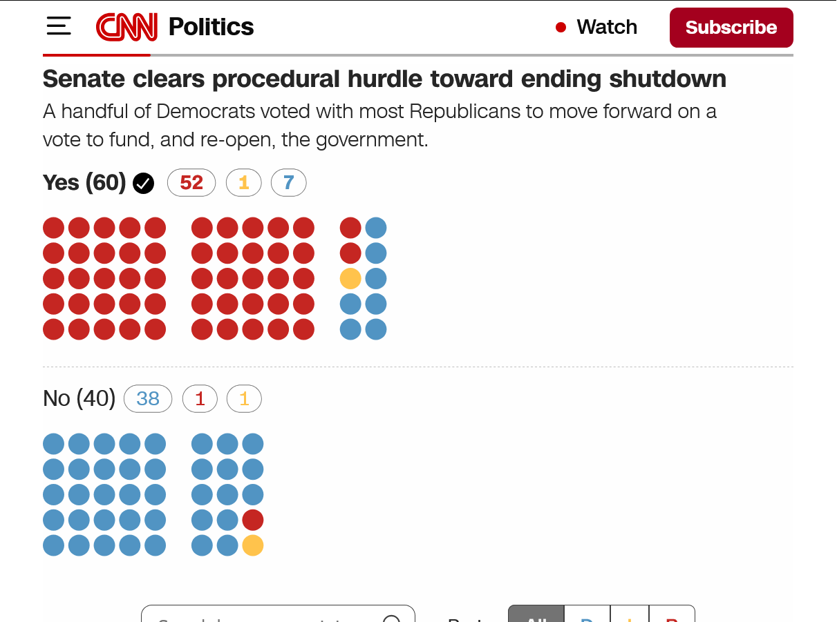Click the 38 Democrat No count pill

pos(148,399)
